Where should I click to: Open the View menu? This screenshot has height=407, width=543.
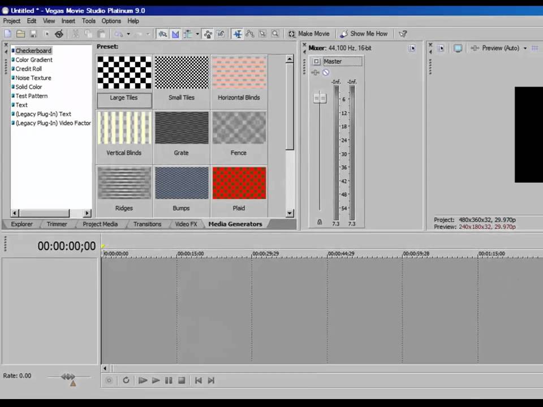pos(49,21)
